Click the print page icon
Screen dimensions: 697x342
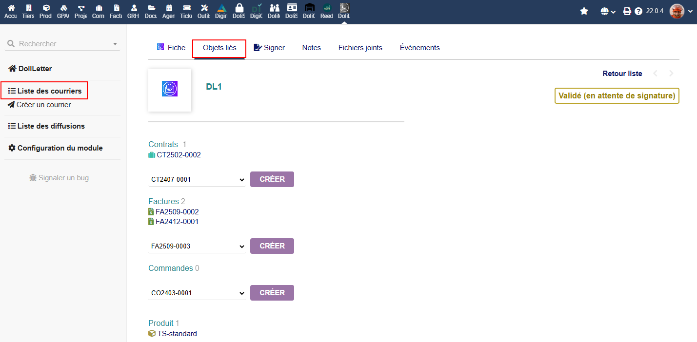(x=627, y=11)
